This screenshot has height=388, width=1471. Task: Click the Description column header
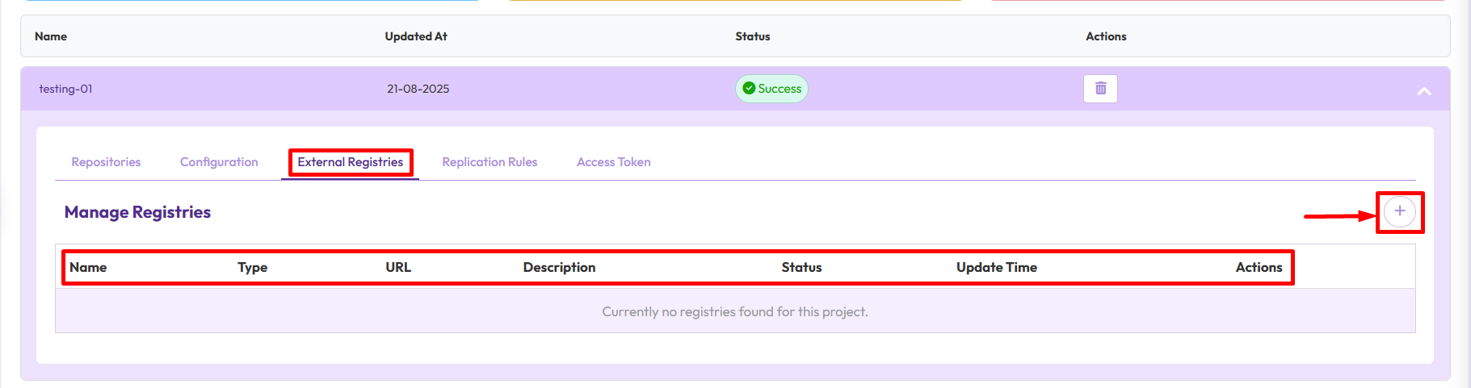[559, 267]
